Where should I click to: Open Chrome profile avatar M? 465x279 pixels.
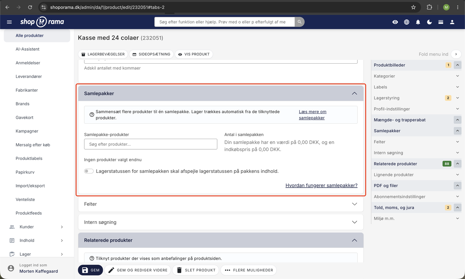(446, 7)
